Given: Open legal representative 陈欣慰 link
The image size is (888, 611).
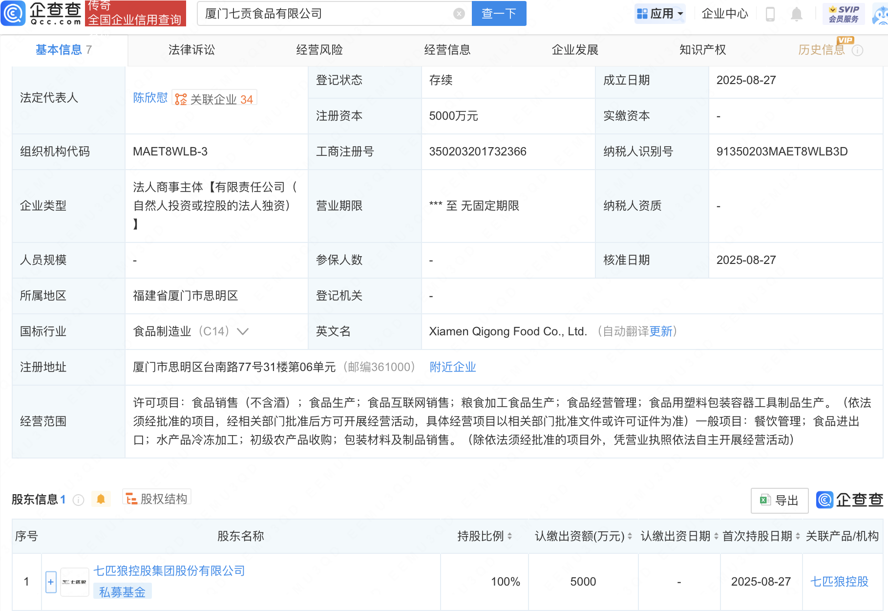Looking at the screenshot, I should [150, 98].
